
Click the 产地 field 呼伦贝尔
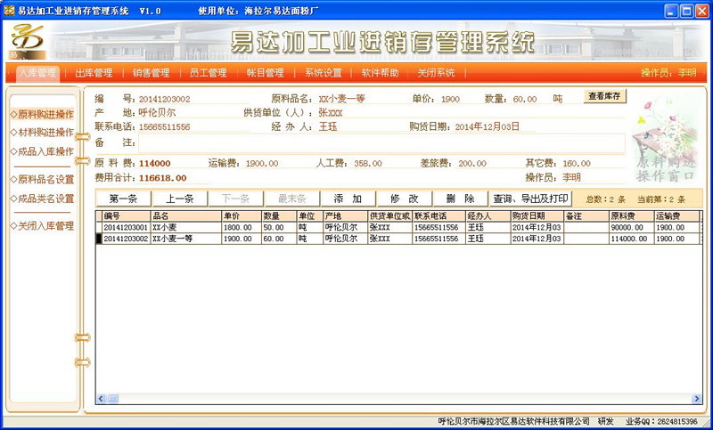coord(157,112)
